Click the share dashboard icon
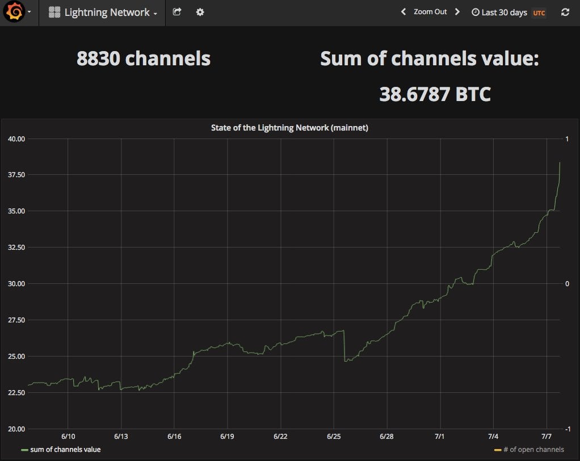The image size is (580, 461). 177,12
